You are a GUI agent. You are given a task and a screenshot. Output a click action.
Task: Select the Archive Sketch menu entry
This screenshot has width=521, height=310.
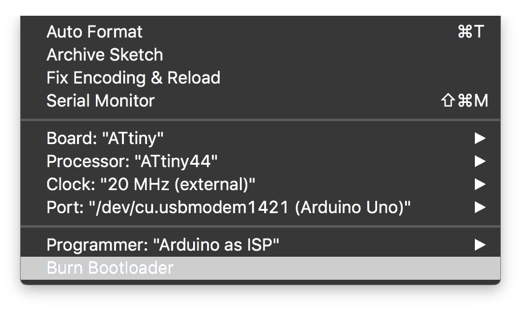click(260, 55)
